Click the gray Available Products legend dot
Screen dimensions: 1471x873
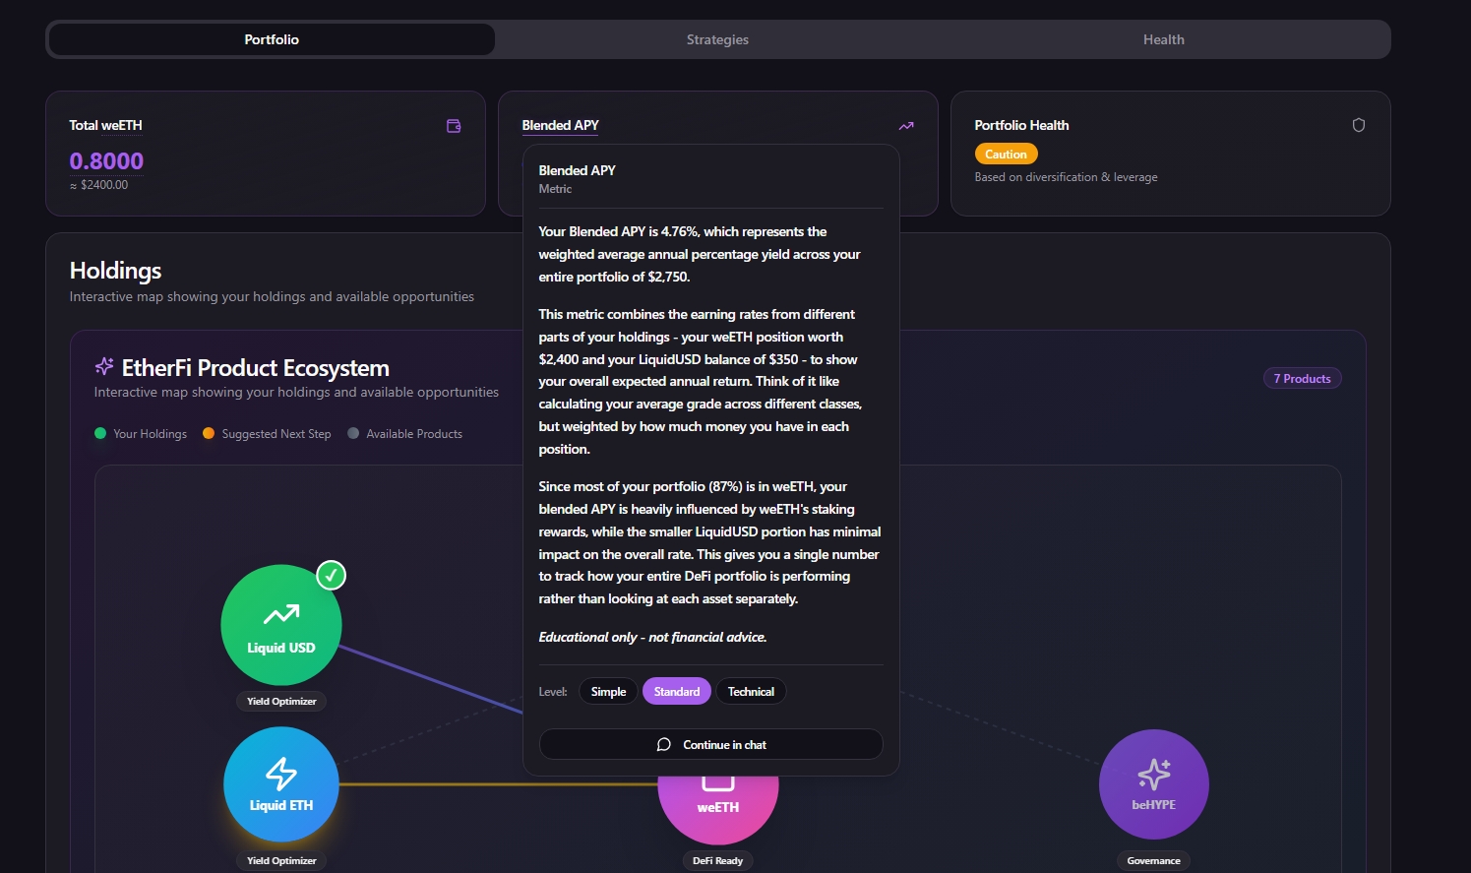(353, 433)
